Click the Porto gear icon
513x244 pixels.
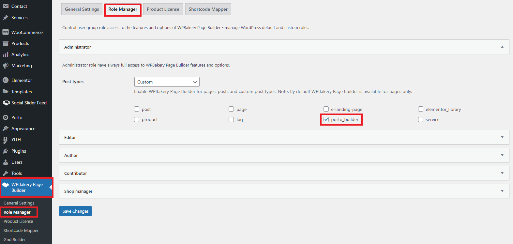[x=6, y=117]
